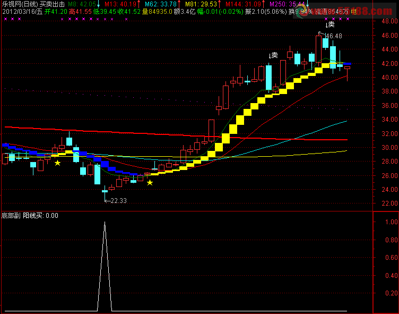
Task: Click the peak of the 阳线买 signal spike
Action: [x=105, y=222]
